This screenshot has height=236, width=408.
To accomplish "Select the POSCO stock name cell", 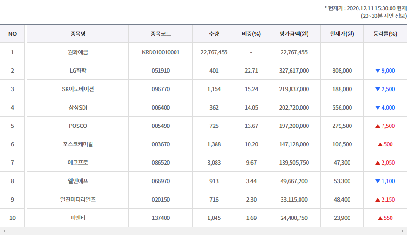I will (x=78, y=126).
